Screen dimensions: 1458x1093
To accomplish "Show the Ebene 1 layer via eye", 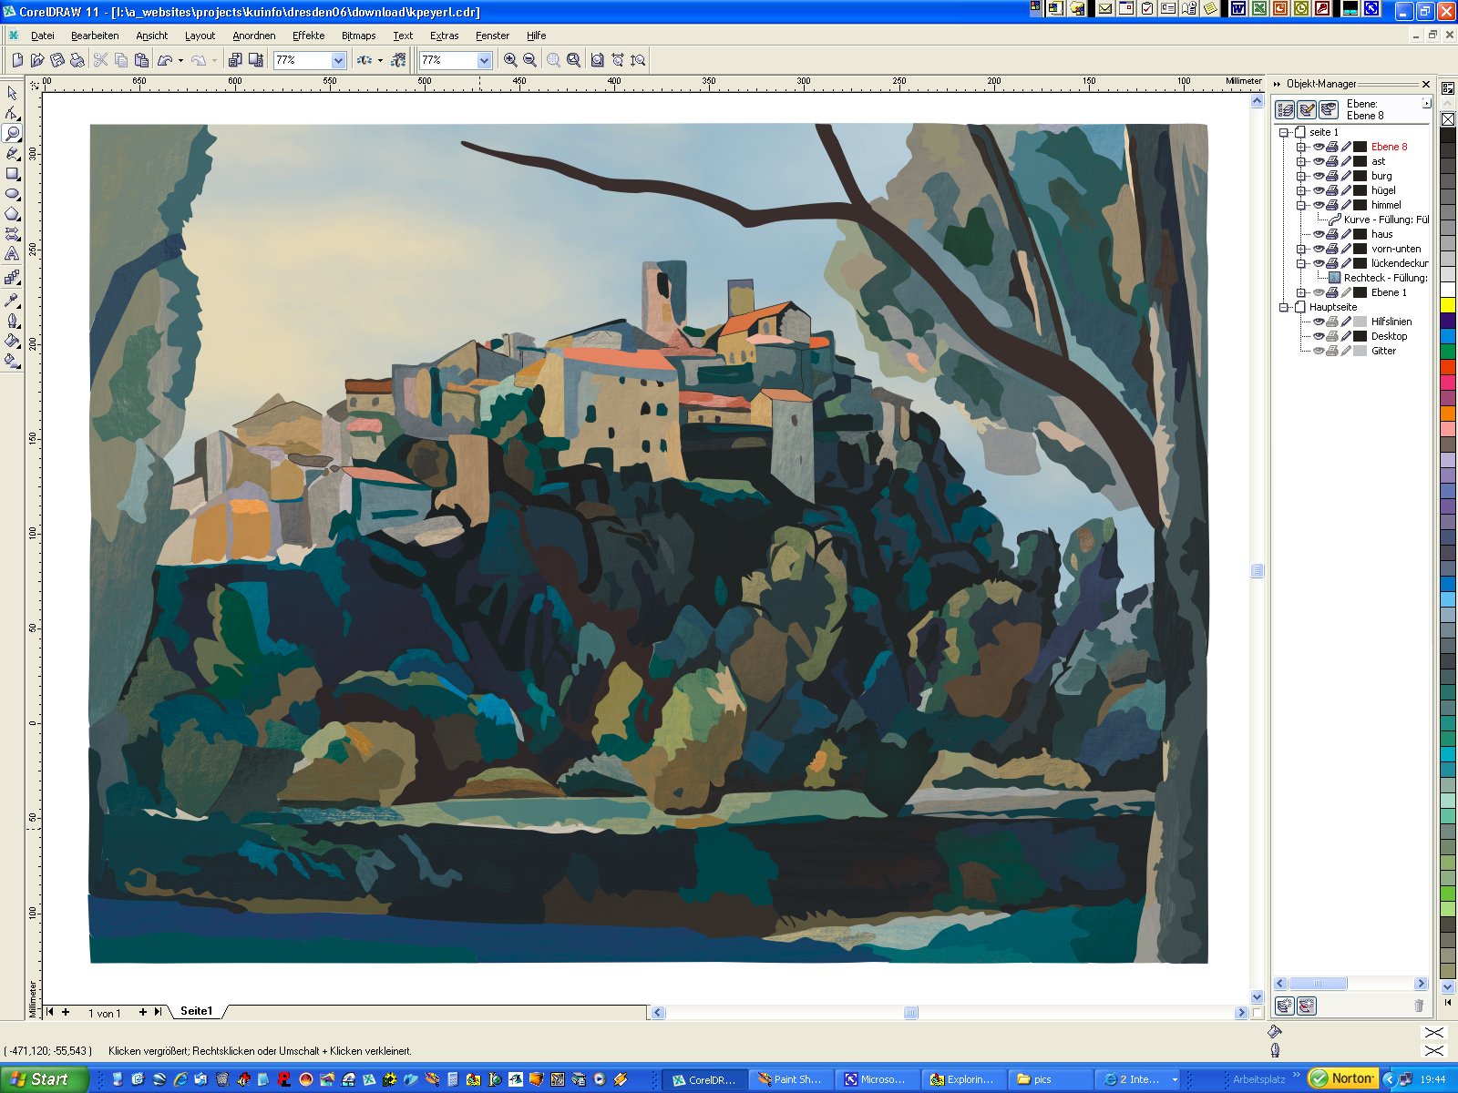I will 1319,292.
